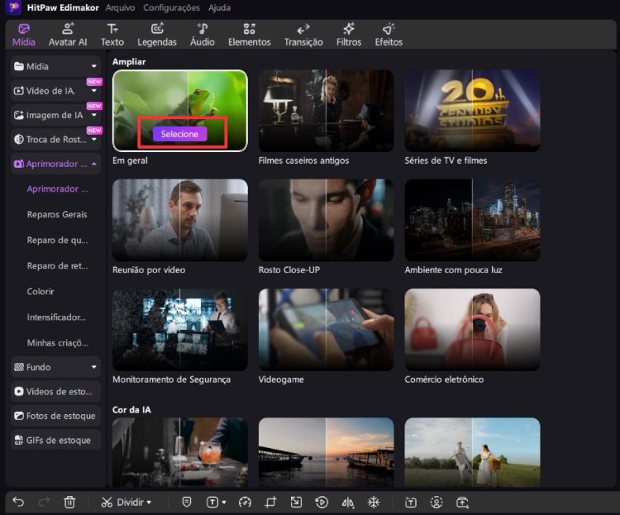Switch to the Elementos tab
The width and height of the screenshot is (620, 515).
tap(250, 35)
